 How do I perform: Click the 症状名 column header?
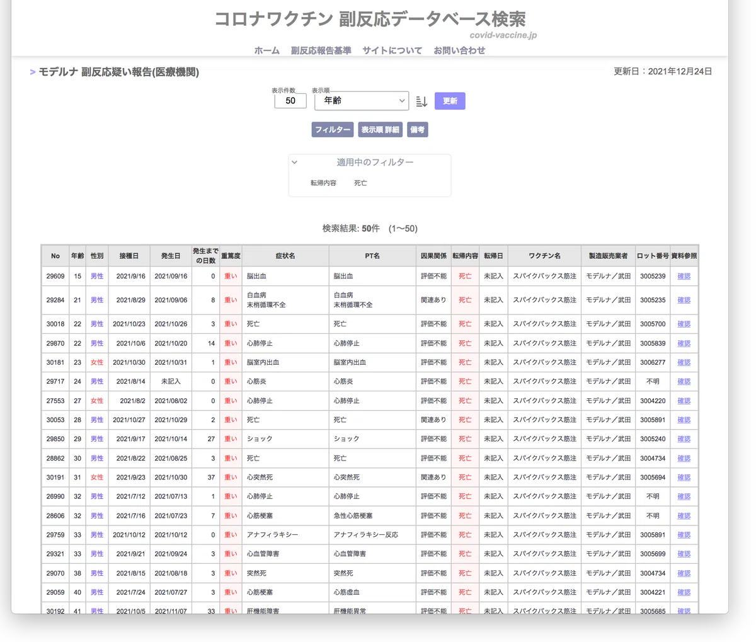click(x=285, y=256)
